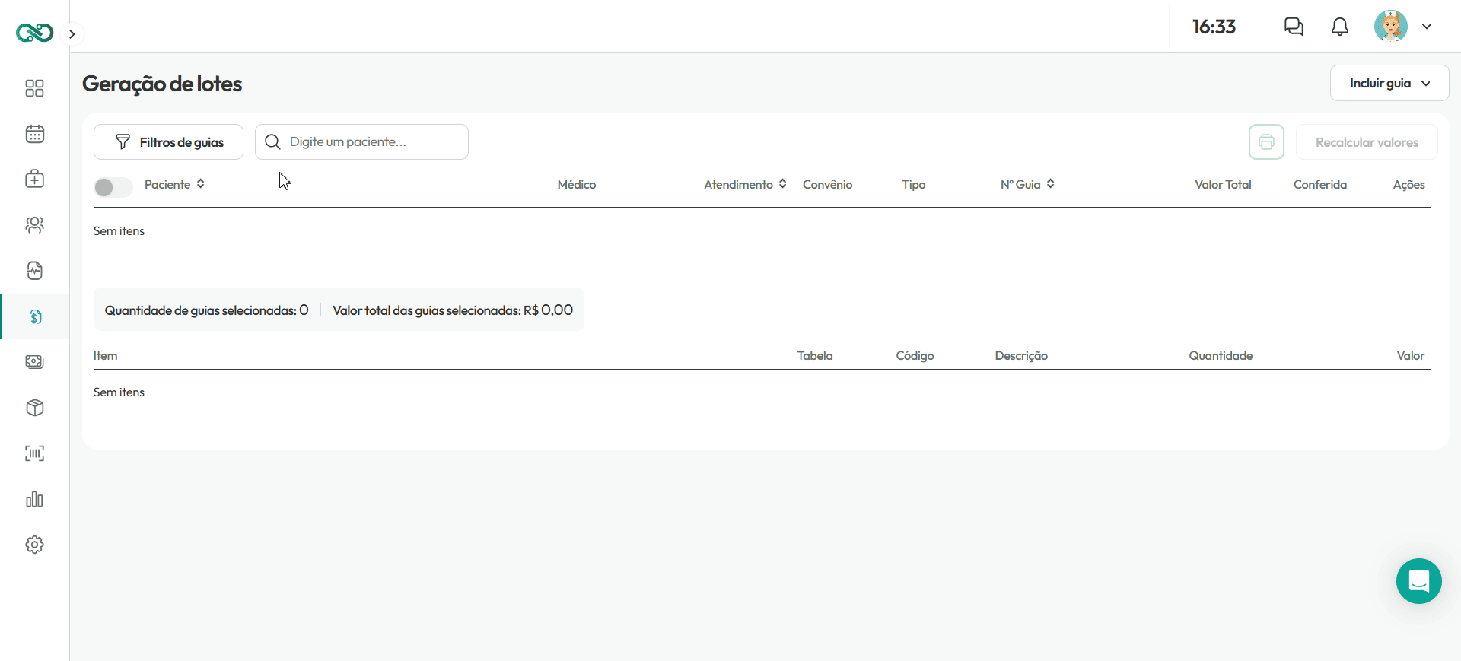Open the dashboard grid icon in sidebar
Viewport: 1461px width, 661px height.
[34, 88]
